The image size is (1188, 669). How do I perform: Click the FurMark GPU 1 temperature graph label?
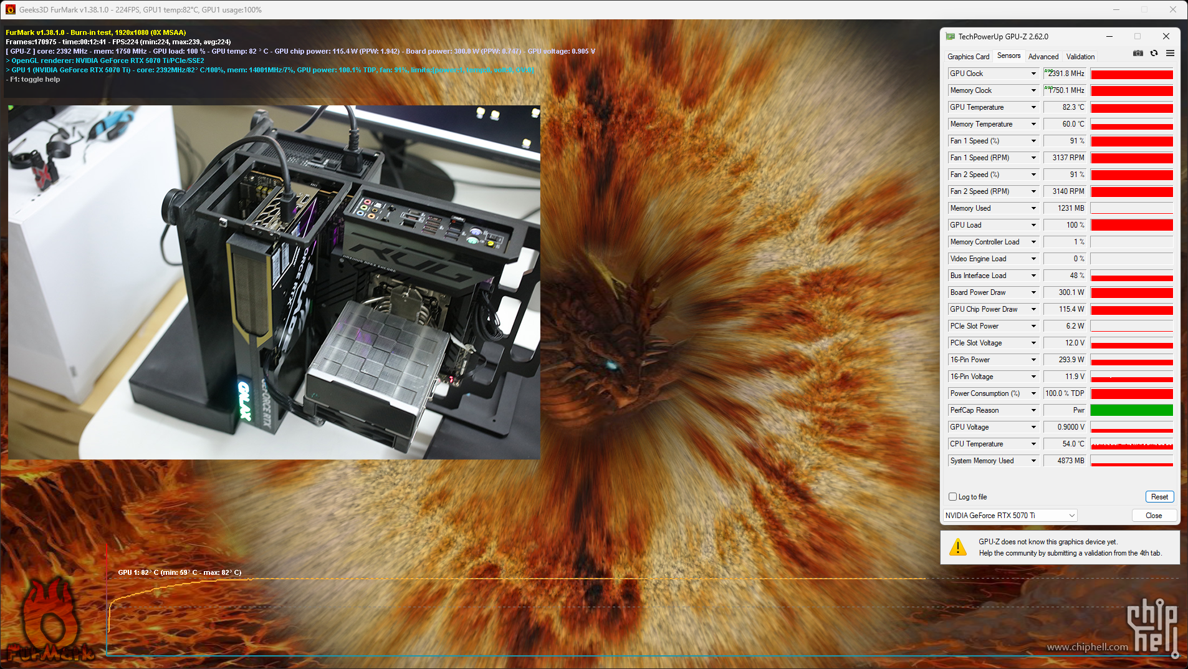[x=180, y=572]
